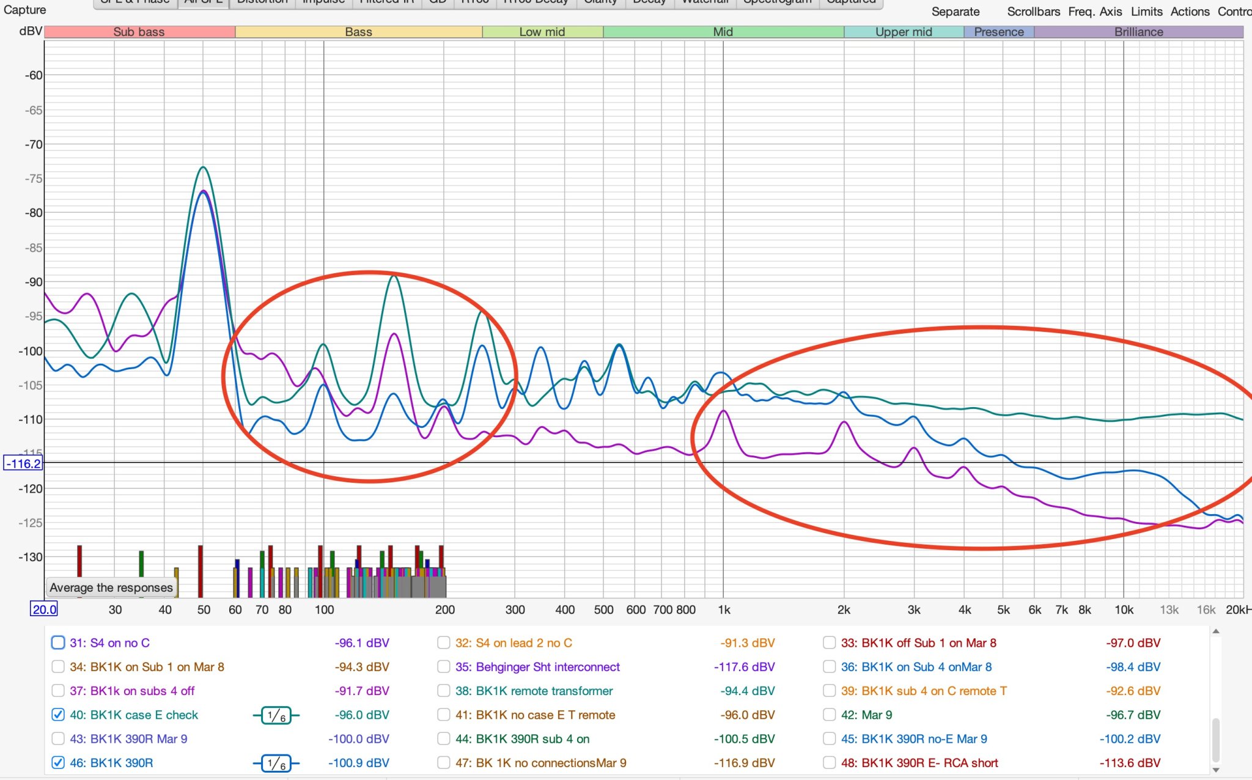Click the -116.9 dBV value of trace 47
This screenshot has width=1252, height=780.
pos(744,763)
